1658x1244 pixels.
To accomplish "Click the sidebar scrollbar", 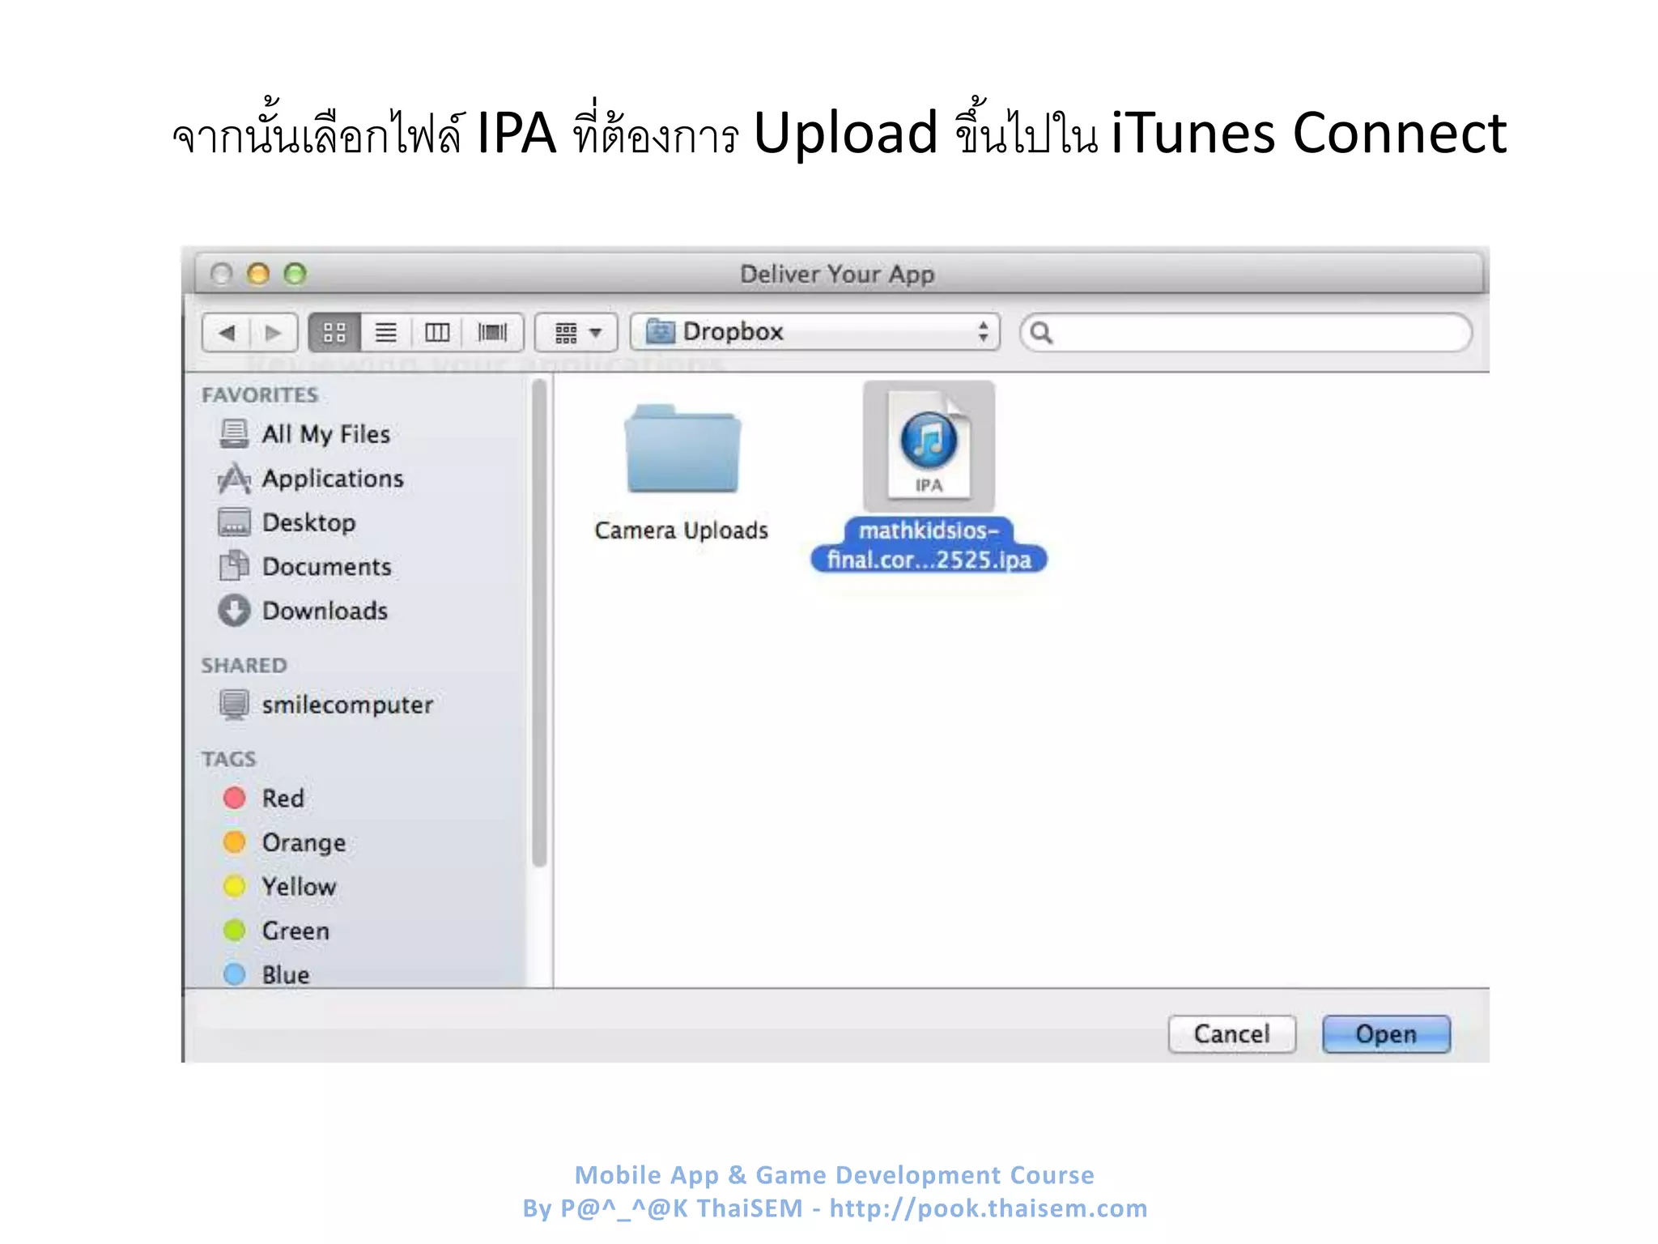I will pos(539,624).
